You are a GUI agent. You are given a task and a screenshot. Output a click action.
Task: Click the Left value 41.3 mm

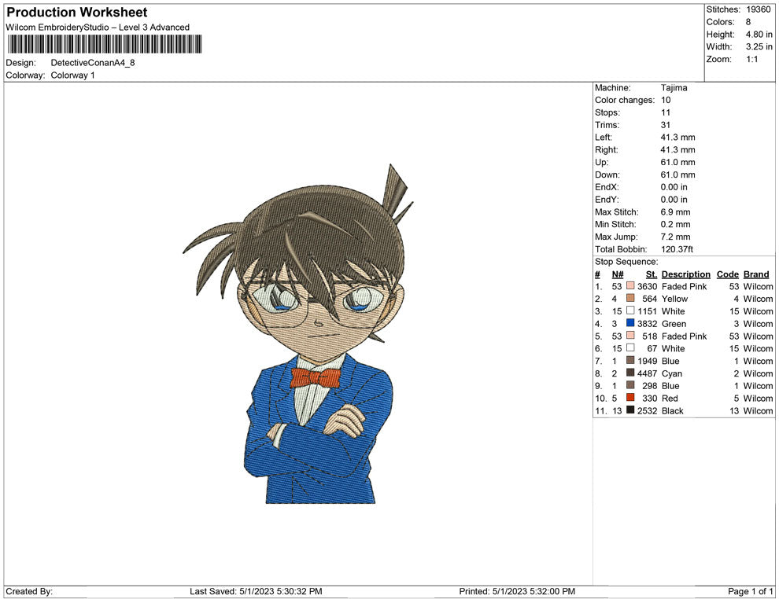point(677,137)
